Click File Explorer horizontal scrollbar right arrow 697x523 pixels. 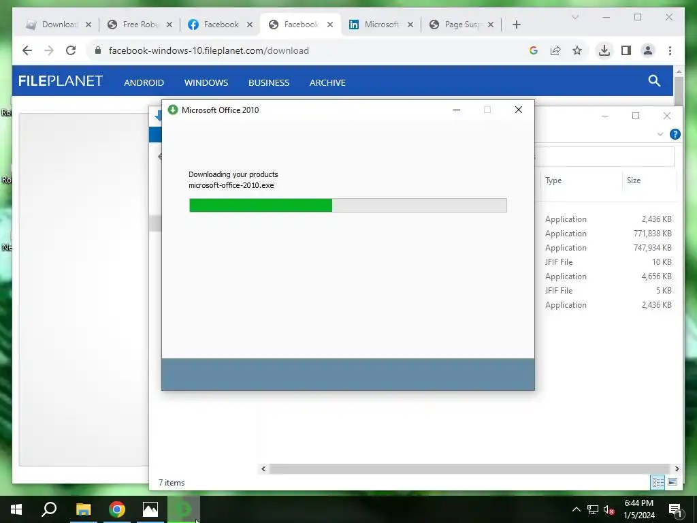(677, 469)
